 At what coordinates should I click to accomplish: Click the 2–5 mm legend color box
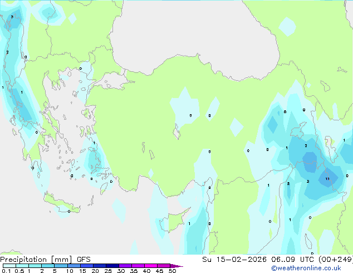[x=48, y=266]
